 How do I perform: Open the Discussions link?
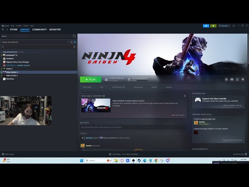138,87
